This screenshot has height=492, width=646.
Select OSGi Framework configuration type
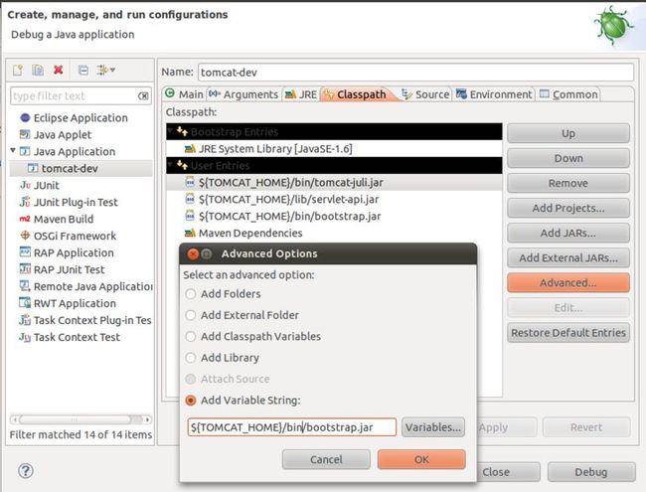75,237
